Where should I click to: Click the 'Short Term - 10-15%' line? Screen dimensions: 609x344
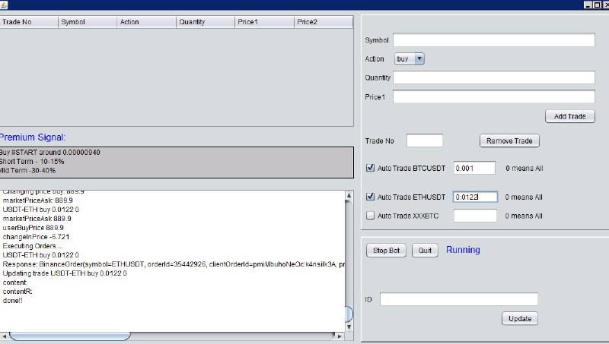[32, 162]
